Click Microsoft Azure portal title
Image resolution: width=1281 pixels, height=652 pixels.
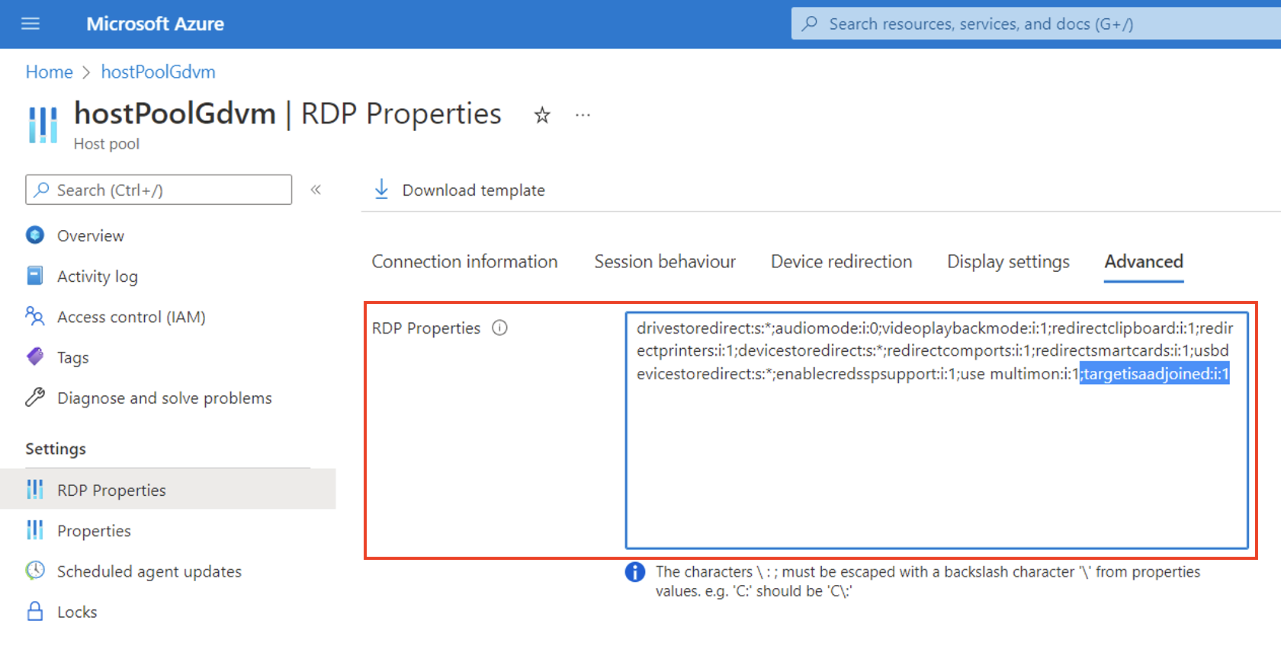pos(155,24)
